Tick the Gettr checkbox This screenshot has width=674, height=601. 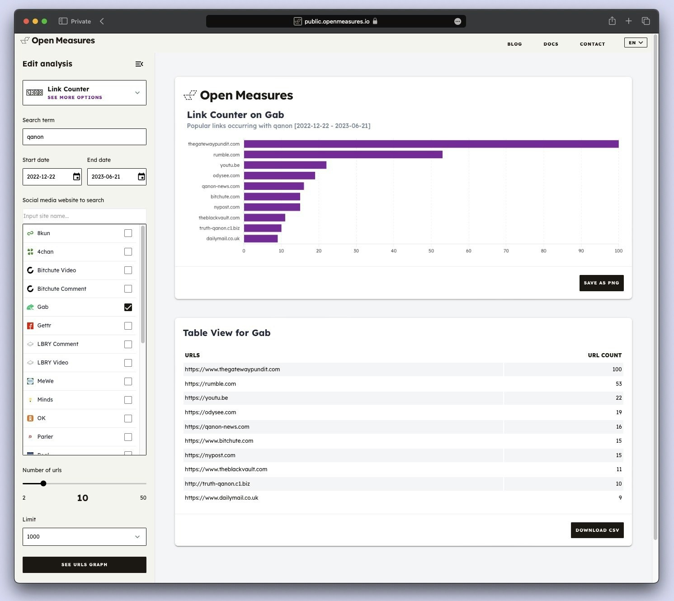(x=128, y=326)
